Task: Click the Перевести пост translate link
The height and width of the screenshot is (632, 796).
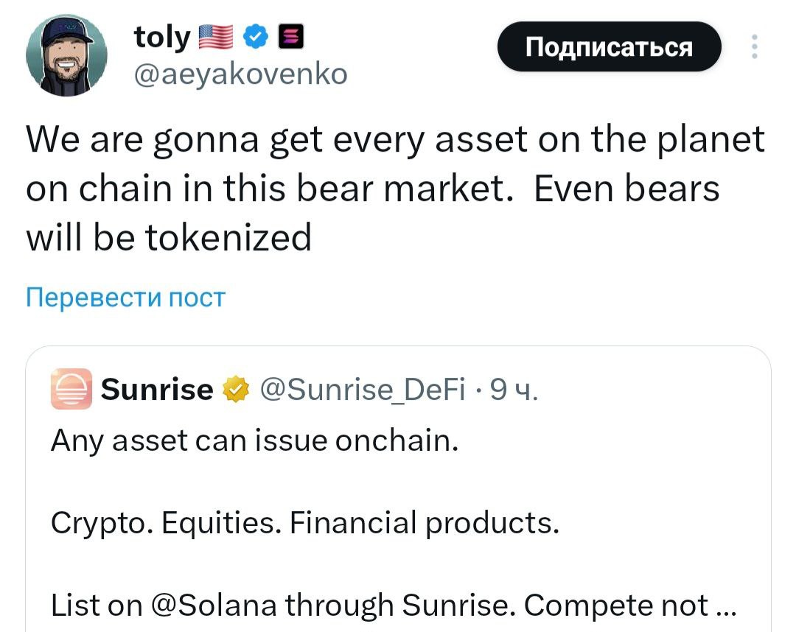Action: [x=125, y=298]
